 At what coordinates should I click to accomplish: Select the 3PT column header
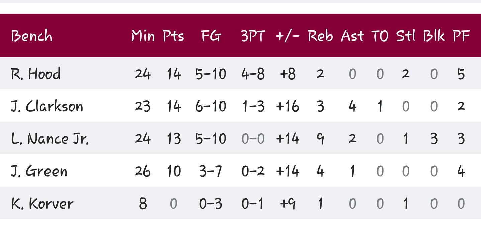click(253, 36)
